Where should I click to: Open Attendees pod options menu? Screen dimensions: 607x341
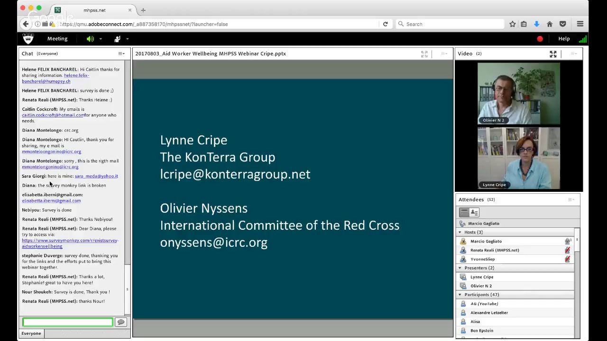pos(571,199)
